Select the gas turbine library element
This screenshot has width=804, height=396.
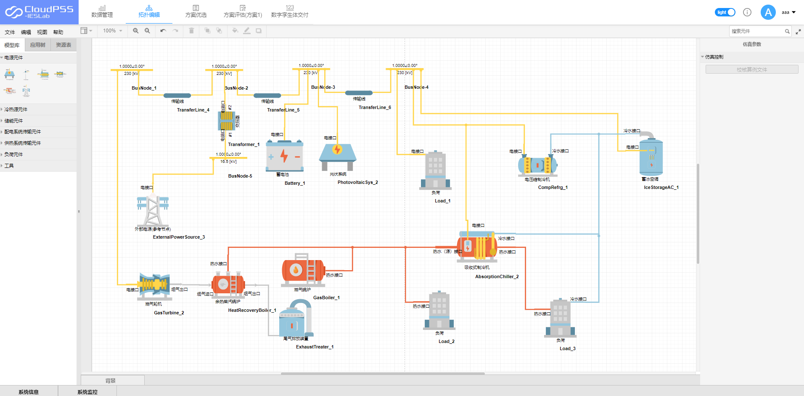[43, 74]
